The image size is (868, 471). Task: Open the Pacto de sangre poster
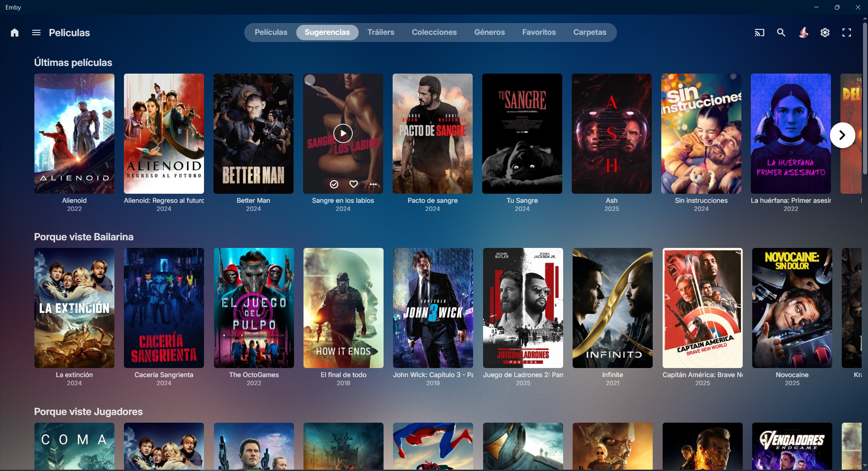click(x=432, y=134)
